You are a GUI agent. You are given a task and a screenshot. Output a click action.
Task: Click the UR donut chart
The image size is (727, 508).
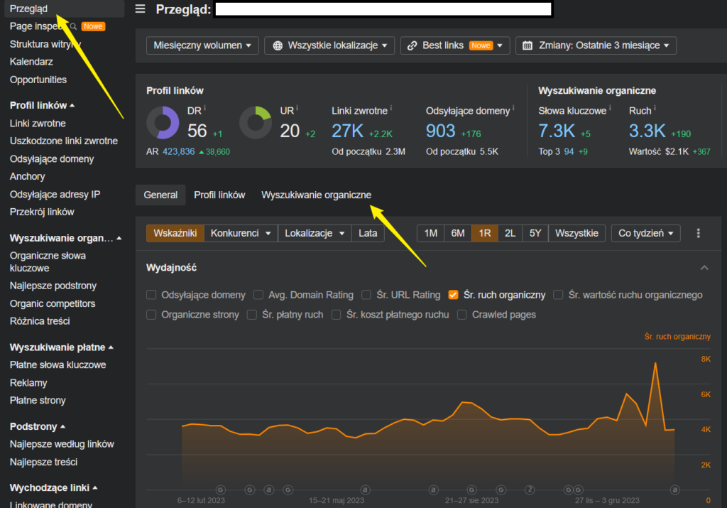(256, 122)
